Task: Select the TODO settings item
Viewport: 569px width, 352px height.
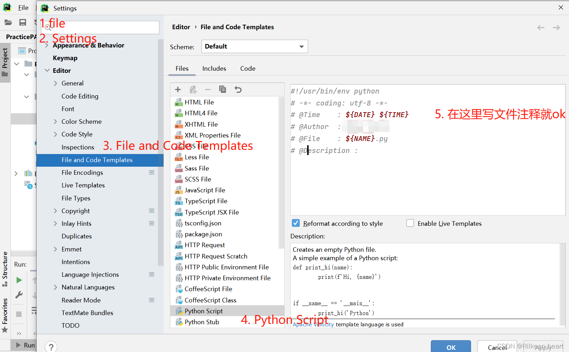Action: (70, 326)
